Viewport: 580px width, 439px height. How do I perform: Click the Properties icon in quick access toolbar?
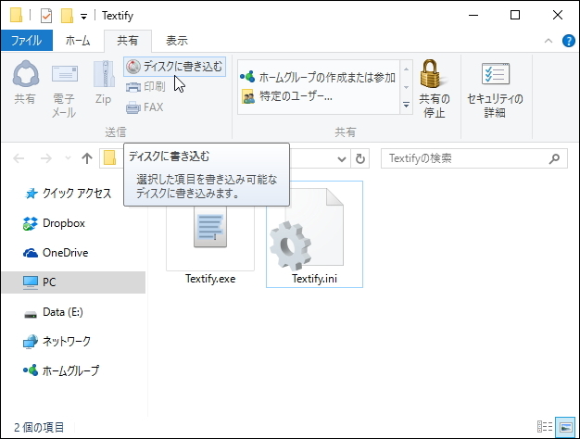tap(46, 16)
